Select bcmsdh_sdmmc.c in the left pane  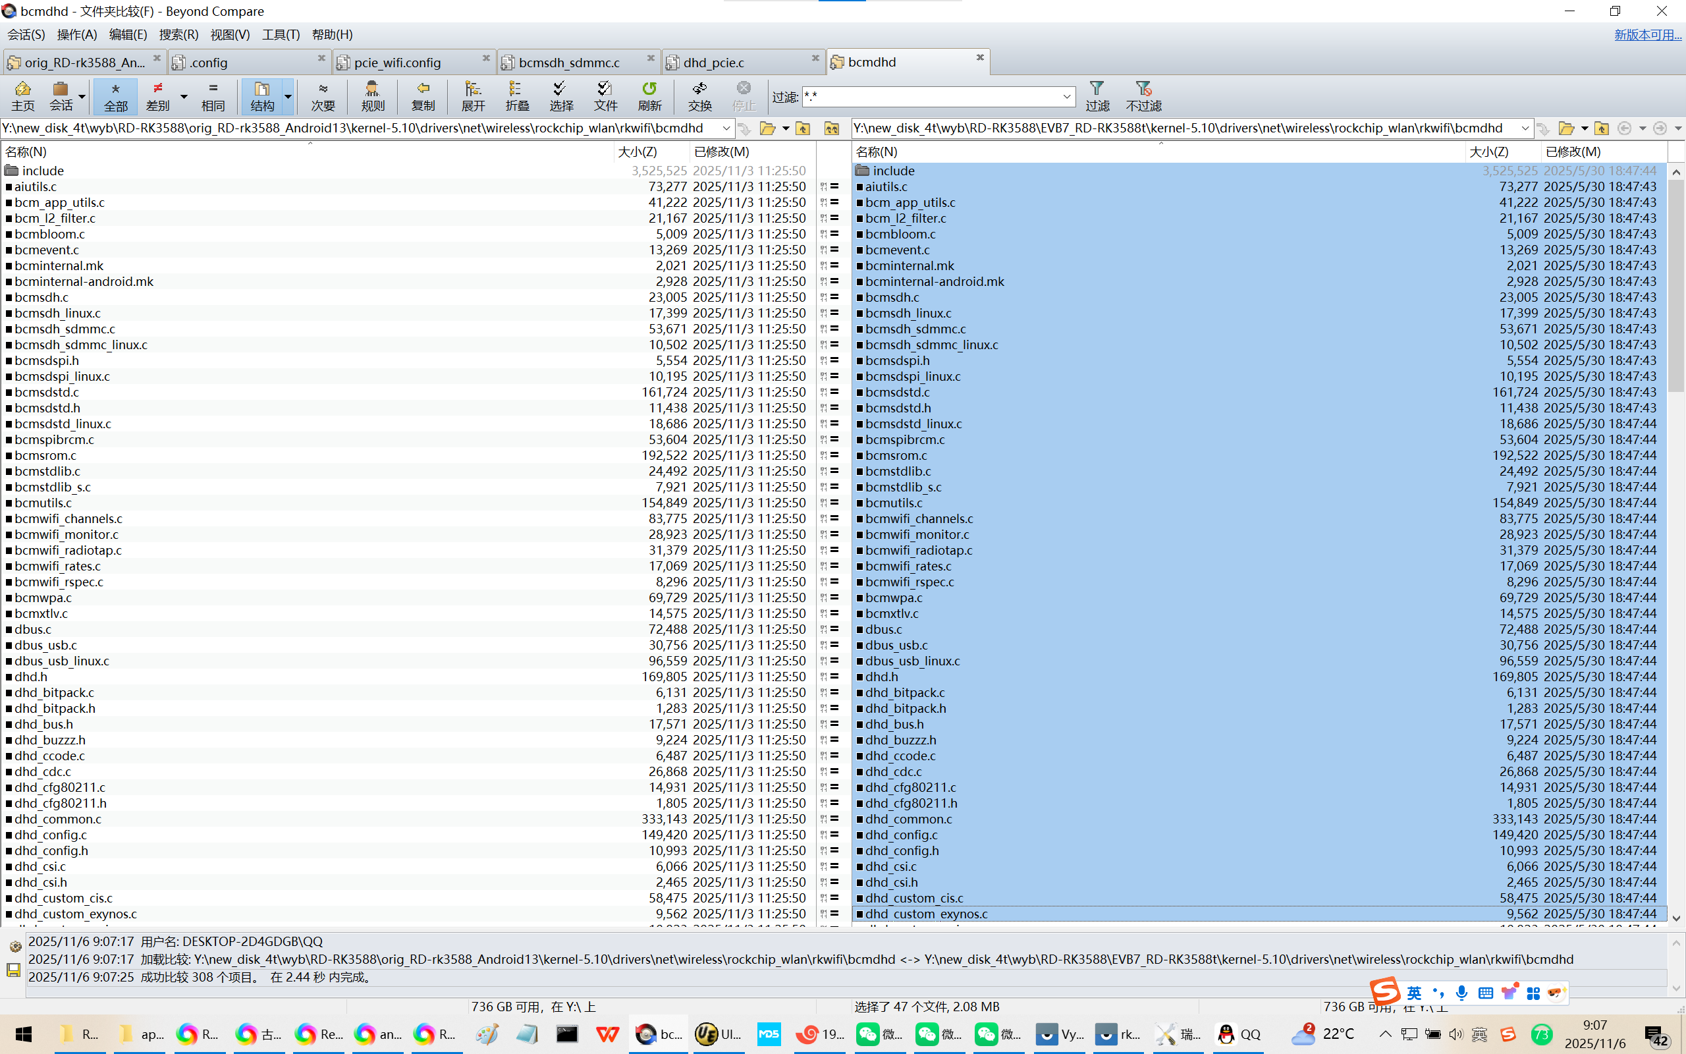point(65,329)
